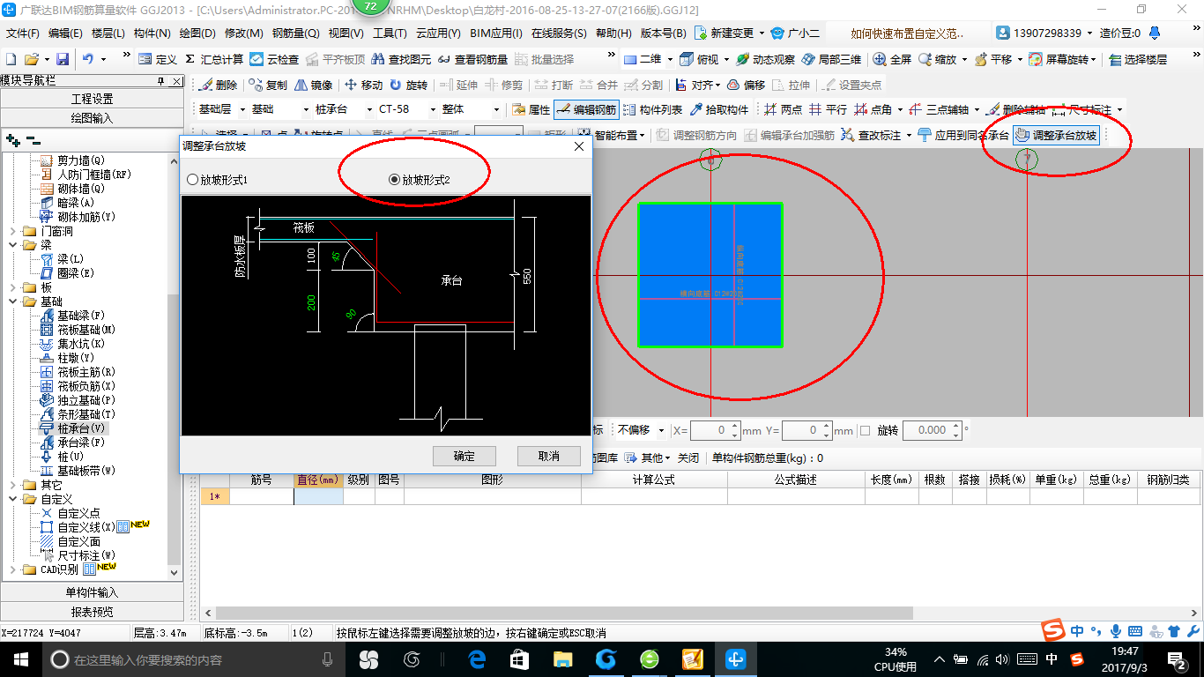Collapse 基础 tree folder
The image size is (1204, 677).
pos(11,301)
